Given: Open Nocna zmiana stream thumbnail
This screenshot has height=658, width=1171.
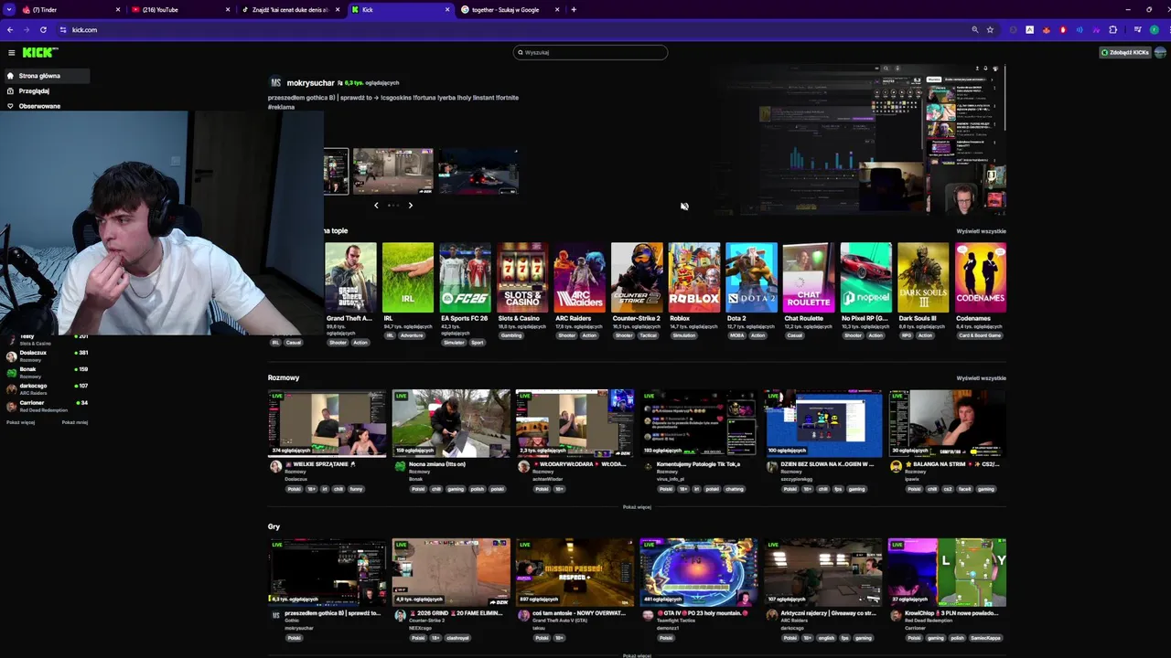Looking at the screenshot, I should [x=451, y=423].
